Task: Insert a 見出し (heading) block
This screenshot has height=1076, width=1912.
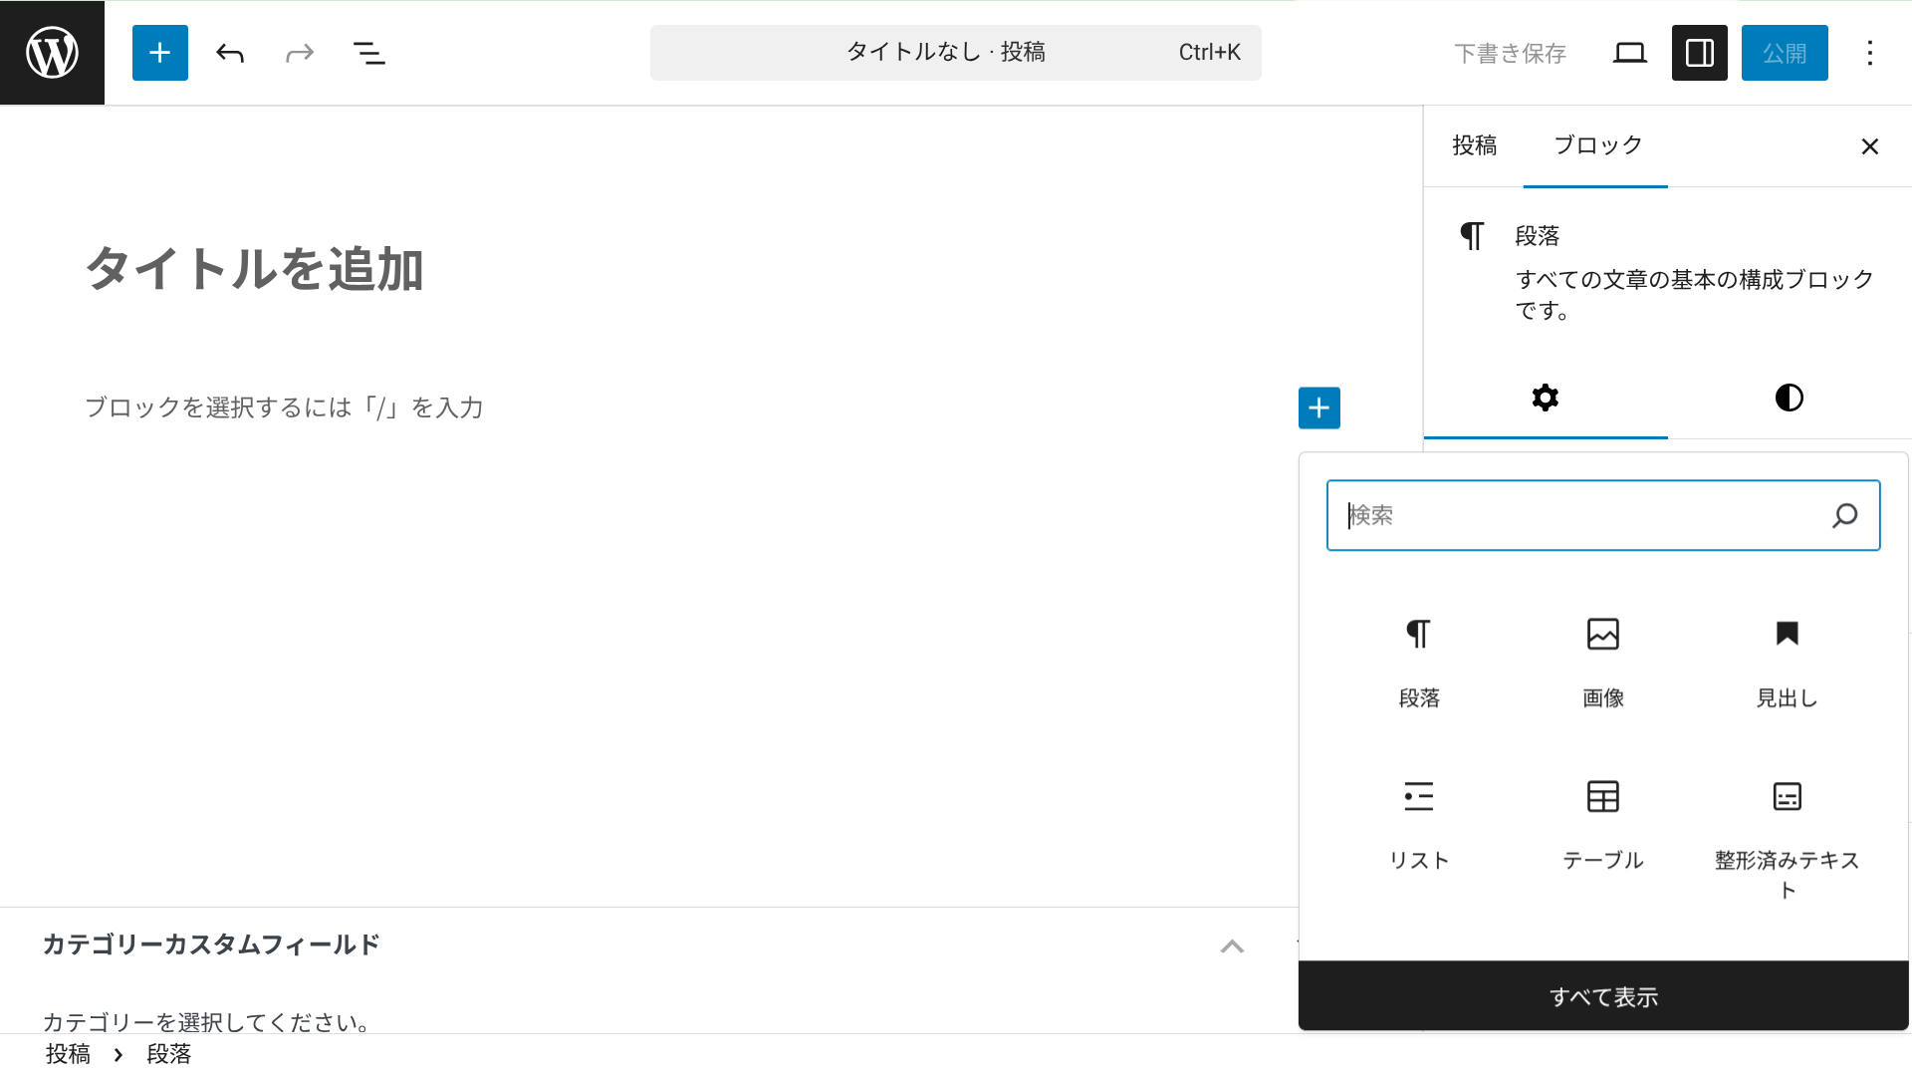Action: click(1787, 658)
